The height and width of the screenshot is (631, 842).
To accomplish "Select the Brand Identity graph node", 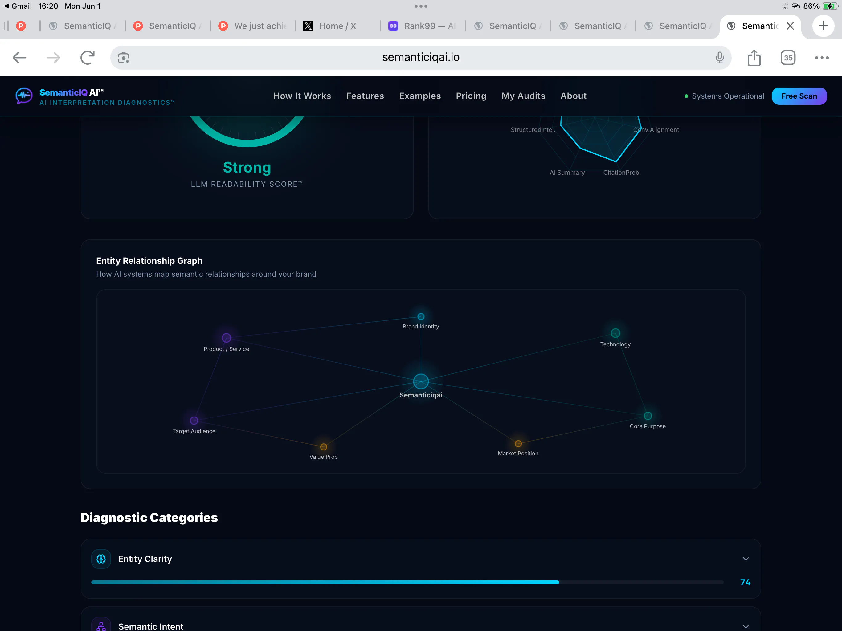I will (x=421, y=317).
